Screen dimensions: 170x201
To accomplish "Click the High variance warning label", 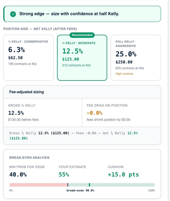I will point(124,74).
